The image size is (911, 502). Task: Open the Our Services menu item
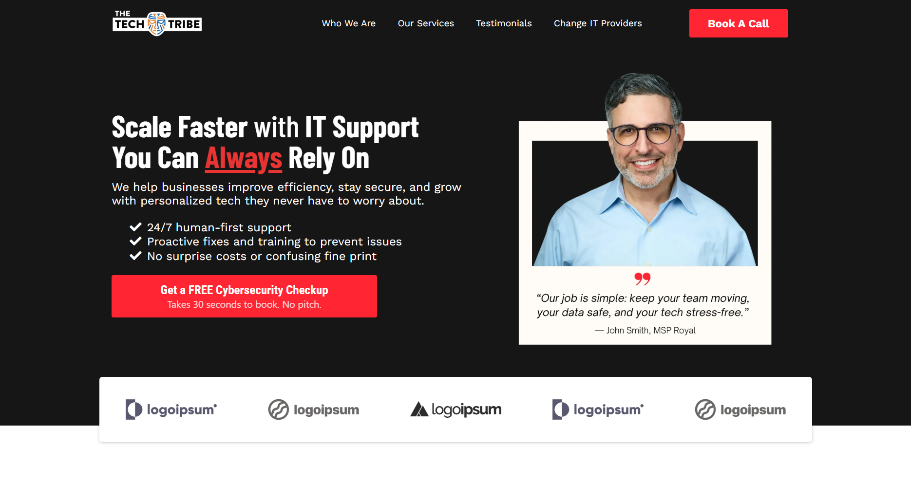click(426, 23)
